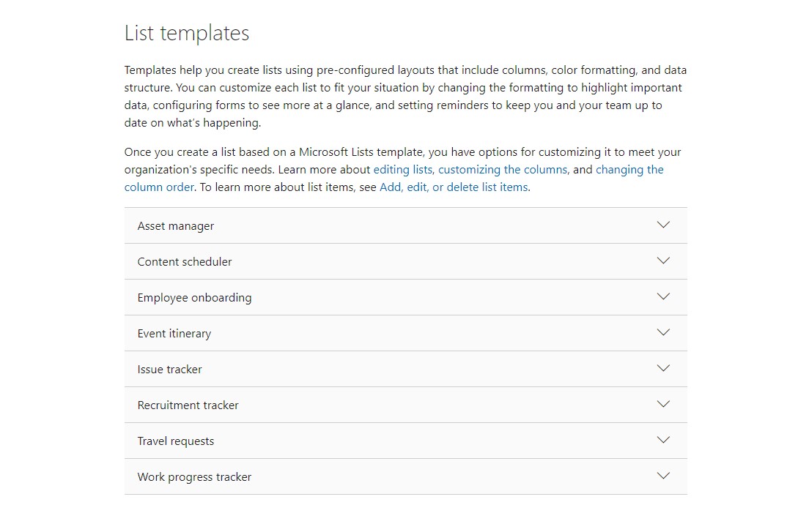Click the Travel requests chevron icon

click(x=664, y=440)
